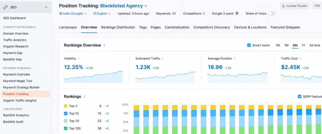Screen dimensions: 322x134
Task: Select the 6M time range
Action: [295, 45]
